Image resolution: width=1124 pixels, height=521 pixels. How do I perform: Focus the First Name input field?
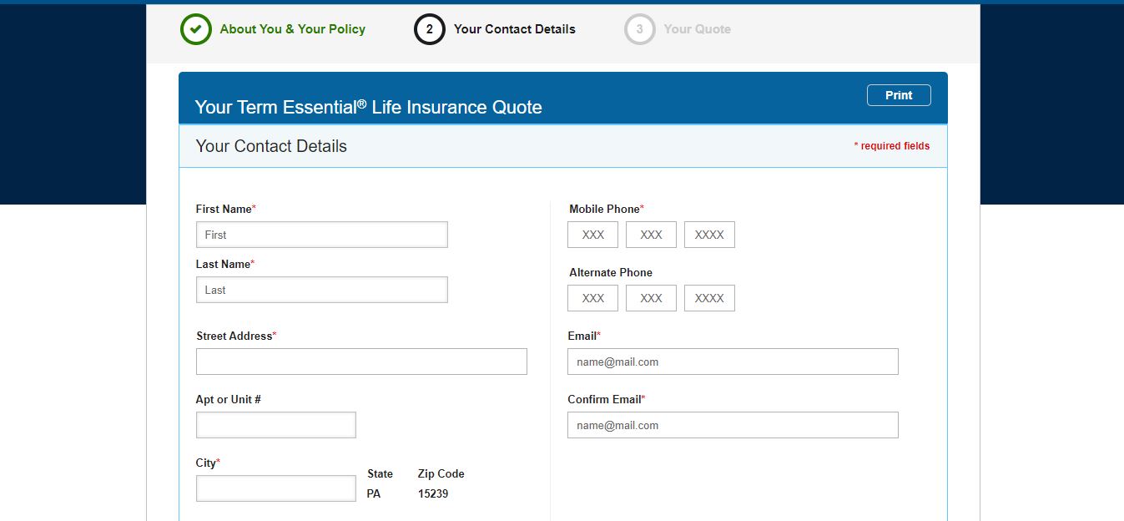pyautogui.click(x=322, y=235)
